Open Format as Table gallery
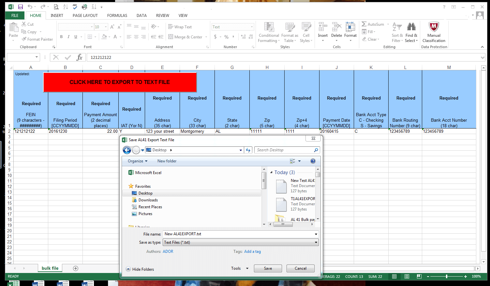490x286 pixels. [290, 32]
